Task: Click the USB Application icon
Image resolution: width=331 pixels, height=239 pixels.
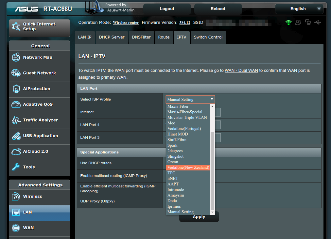Action: tap(16, 136)
